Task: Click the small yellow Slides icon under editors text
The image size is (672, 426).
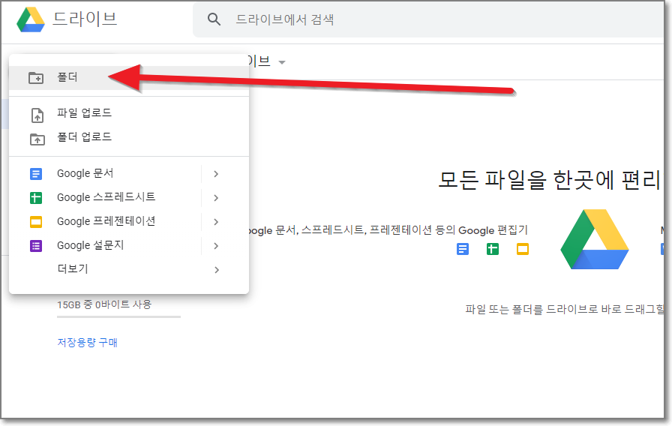Action: click(523, 249)
